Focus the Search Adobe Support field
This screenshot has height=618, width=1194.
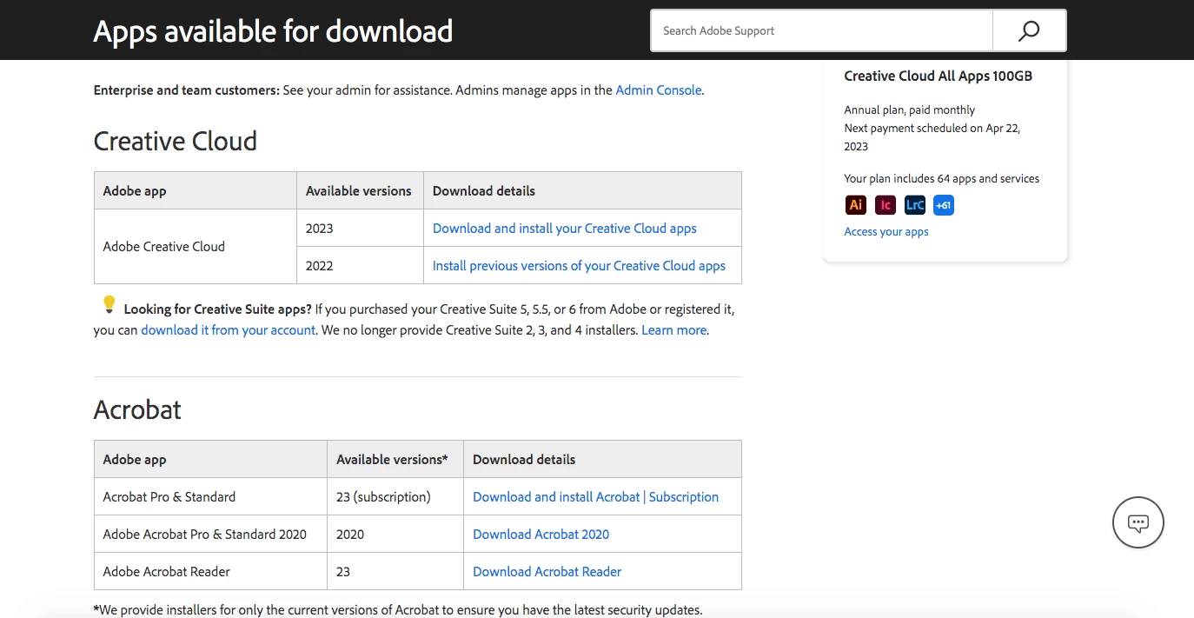[x=821, y=30]
